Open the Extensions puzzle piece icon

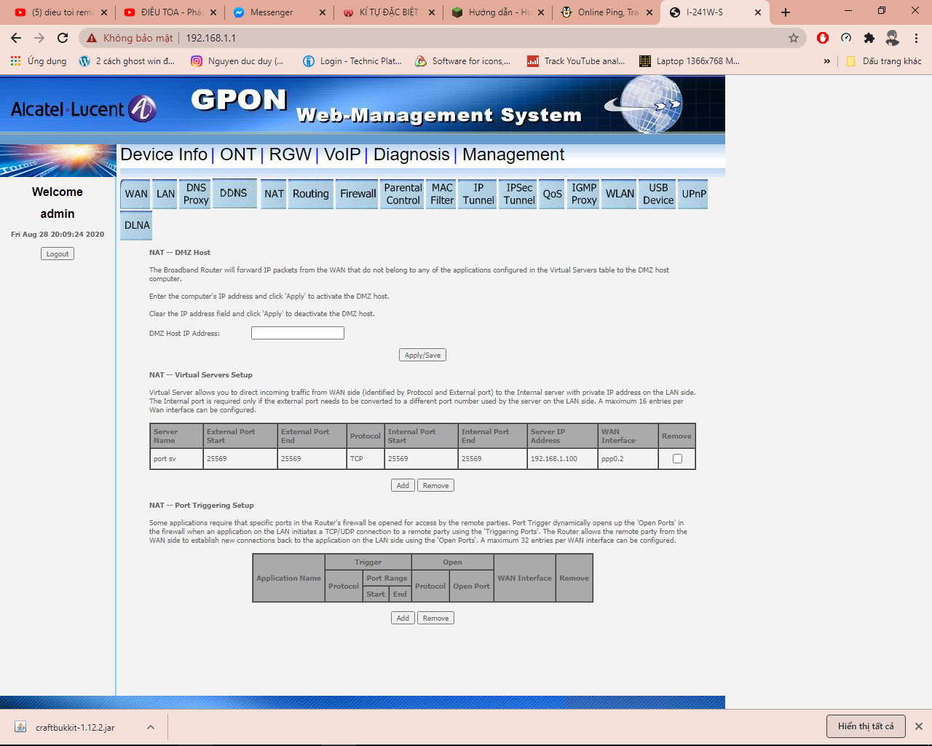click(869, 38)
